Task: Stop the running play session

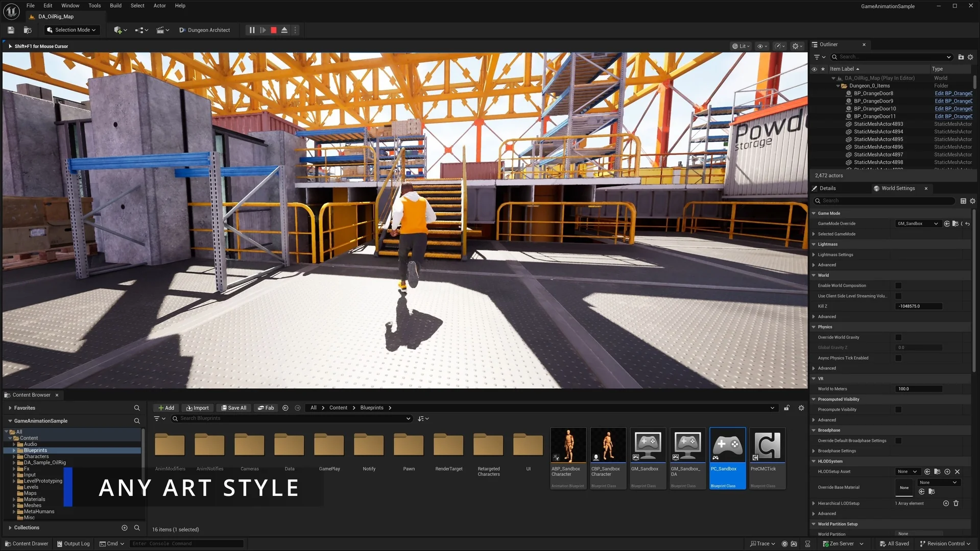Action: click(x=274, y=30)
